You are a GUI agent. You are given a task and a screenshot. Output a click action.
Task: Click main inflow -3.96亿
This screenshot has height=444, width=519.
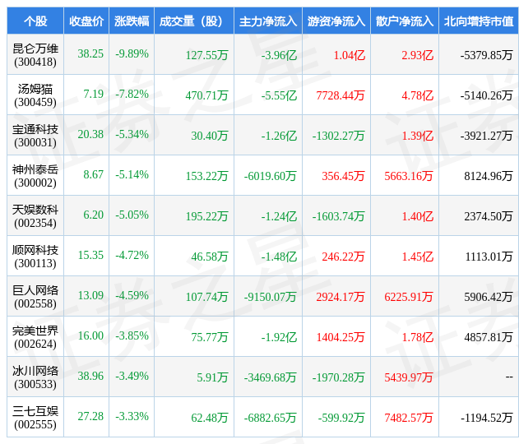pos(279,55)
